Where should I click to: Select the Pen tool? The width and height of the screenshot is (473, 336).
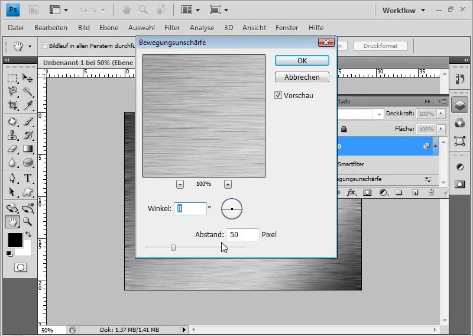tap(12, 178)
